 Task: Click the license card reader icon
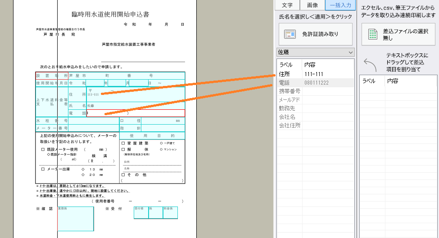pyautogui.click(x=290, y=34)
